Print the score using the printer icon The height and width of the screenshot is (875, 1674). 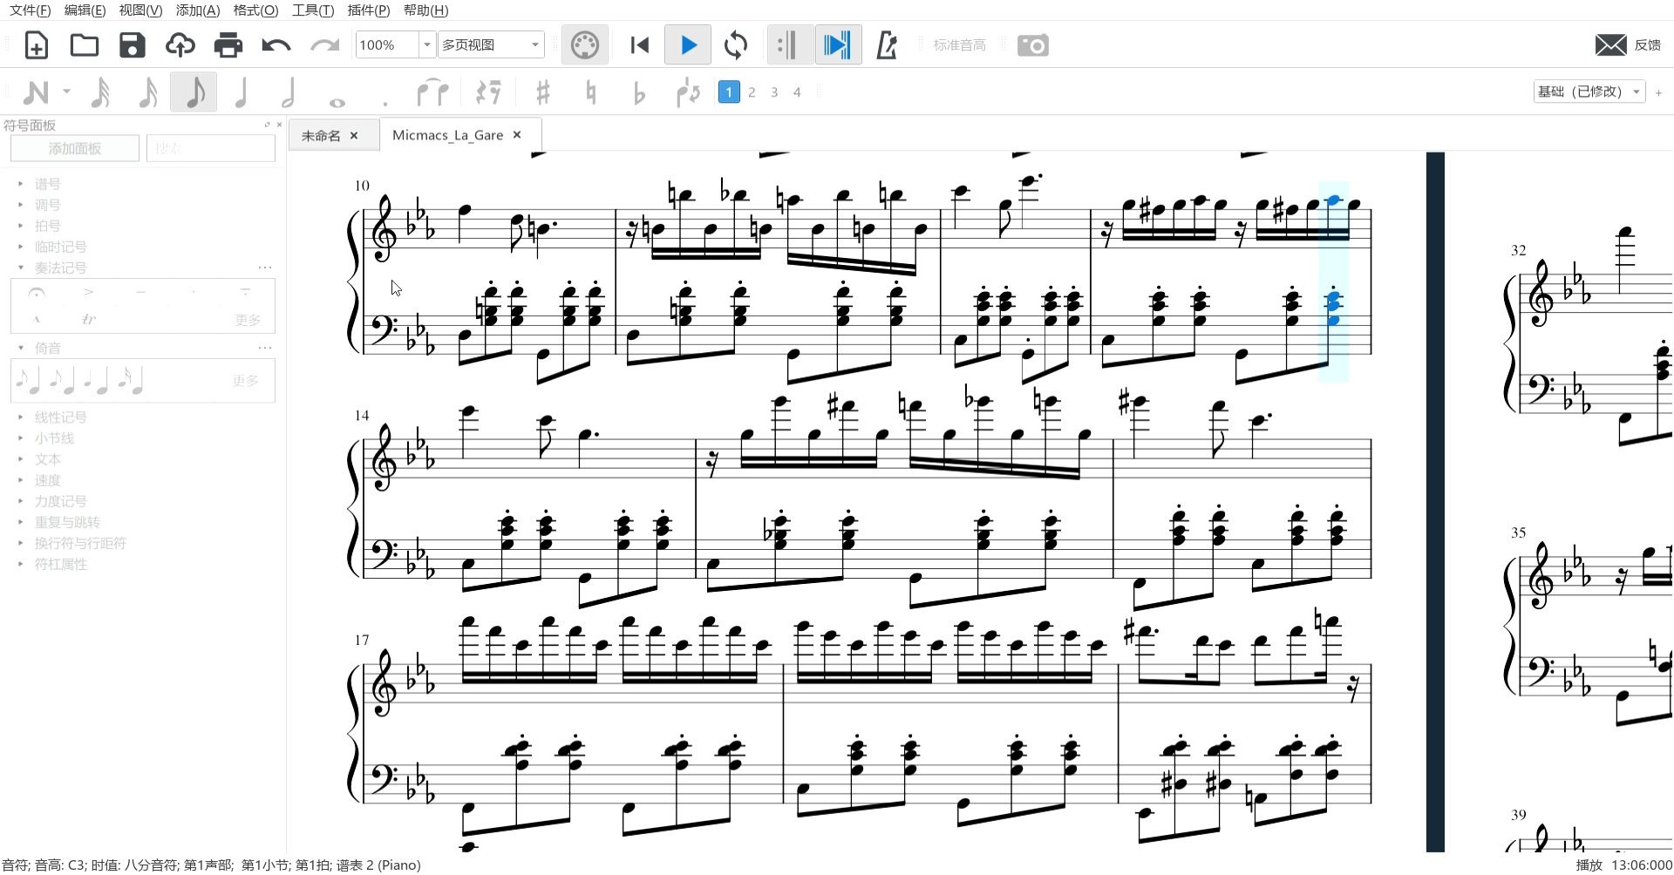(228, 45)
